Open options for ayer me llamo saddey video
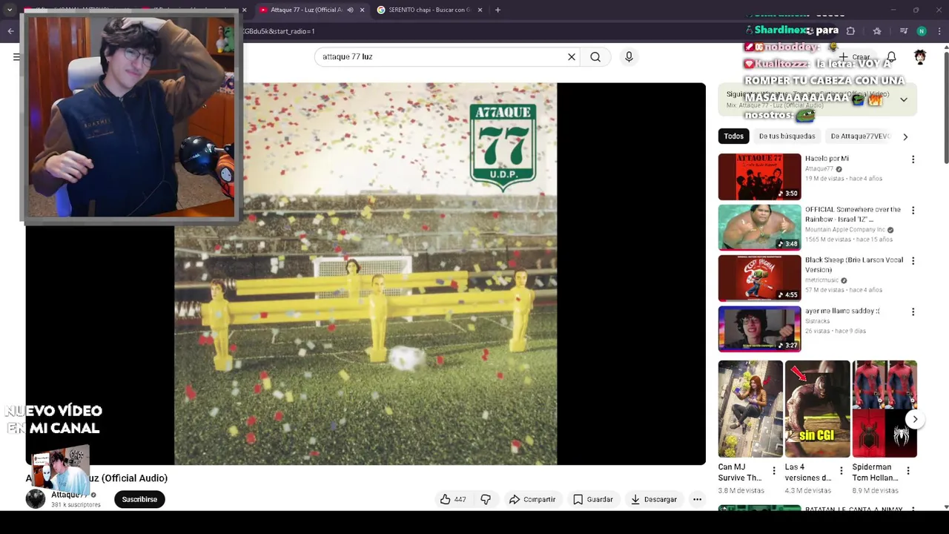This screenshot has height=534, width=949. [x=913, y=312]
